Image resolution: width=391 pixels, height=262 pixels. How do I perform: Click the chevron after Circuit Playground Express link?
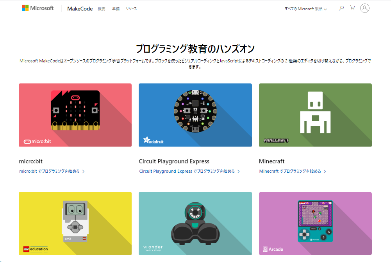(238, 172)
